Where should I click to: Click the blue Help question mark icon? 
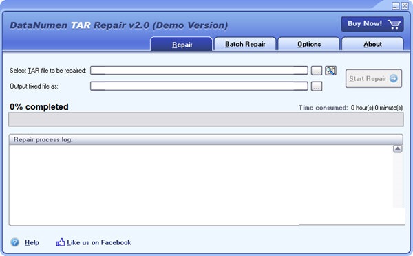click(x=14, y=242)
